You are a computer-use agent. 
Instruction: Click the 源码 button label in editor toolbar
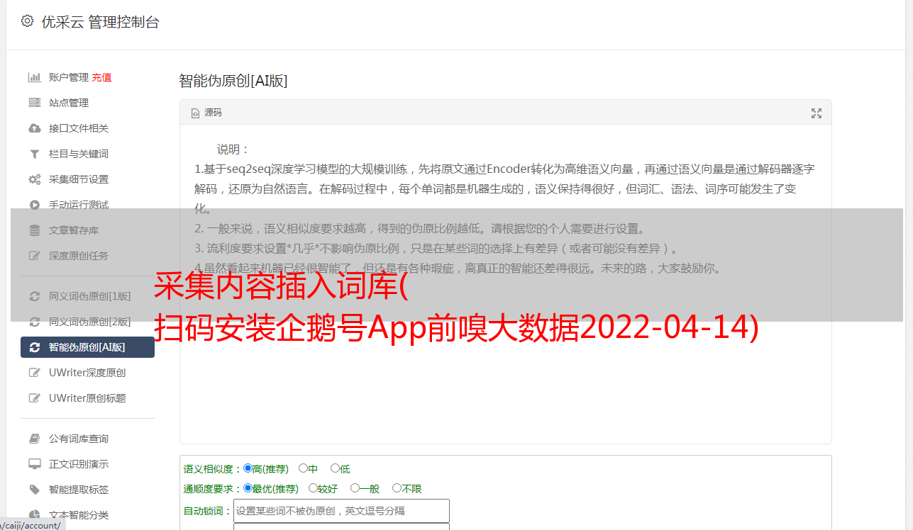point(213,113)
